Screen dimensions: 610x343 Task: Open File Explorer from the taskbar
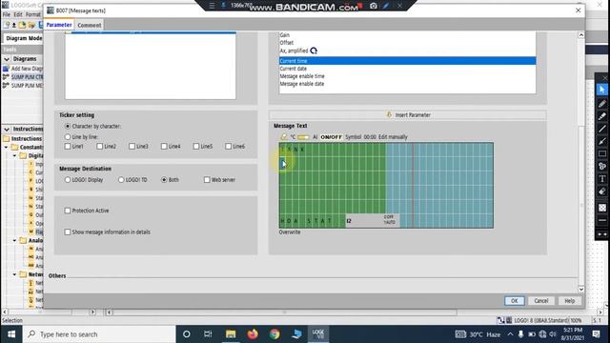pyautogui.click(x=231, y=334)
